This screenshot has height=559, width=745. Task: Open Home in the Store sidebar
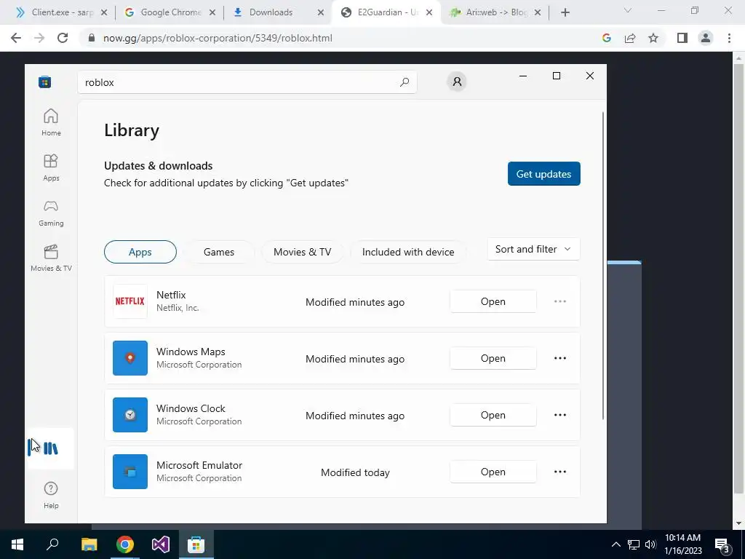(x=51, y=122)
